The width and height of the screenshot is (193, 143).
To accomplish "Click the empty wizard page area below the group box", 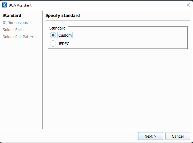I will coord(118,88).
